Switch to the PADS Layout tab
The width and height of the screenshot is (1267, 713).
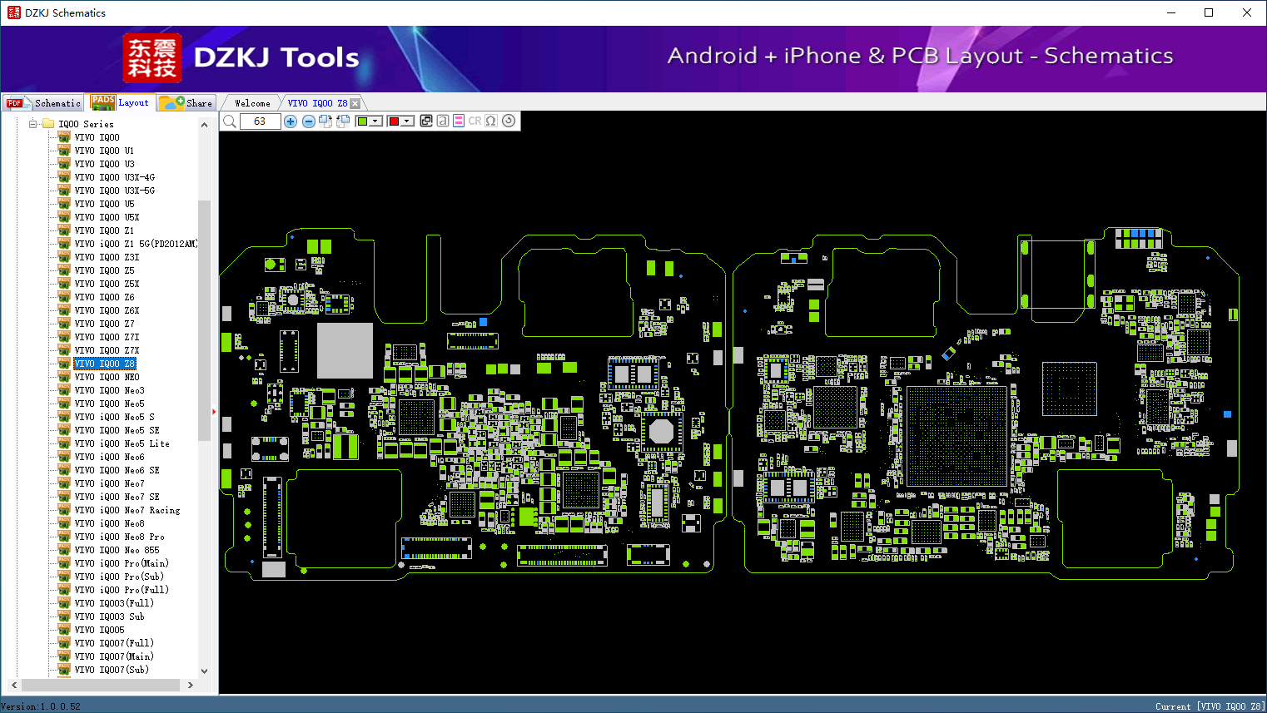point(121,102)
